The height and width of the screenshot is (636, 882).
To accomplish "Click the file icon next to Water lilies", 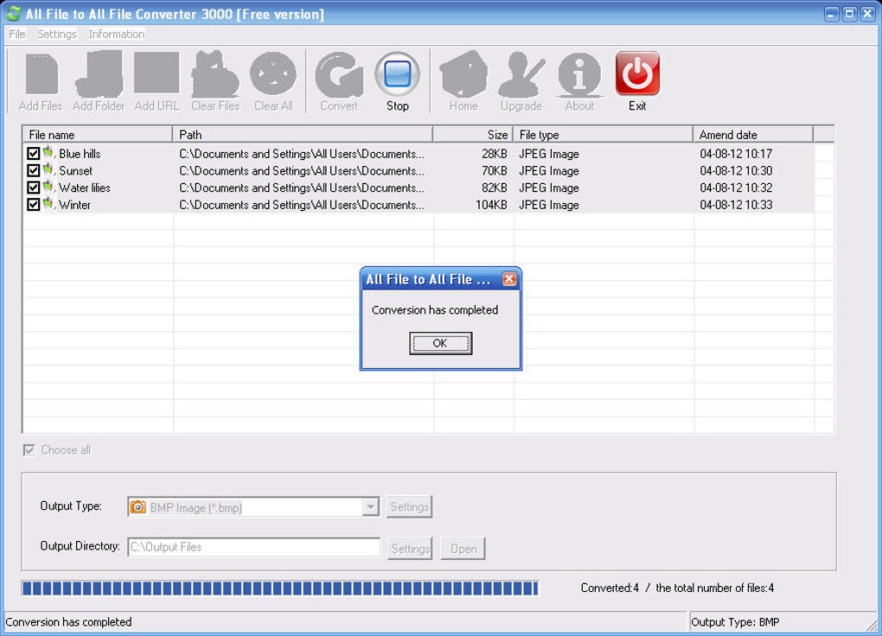I will (x=49, y=186).
